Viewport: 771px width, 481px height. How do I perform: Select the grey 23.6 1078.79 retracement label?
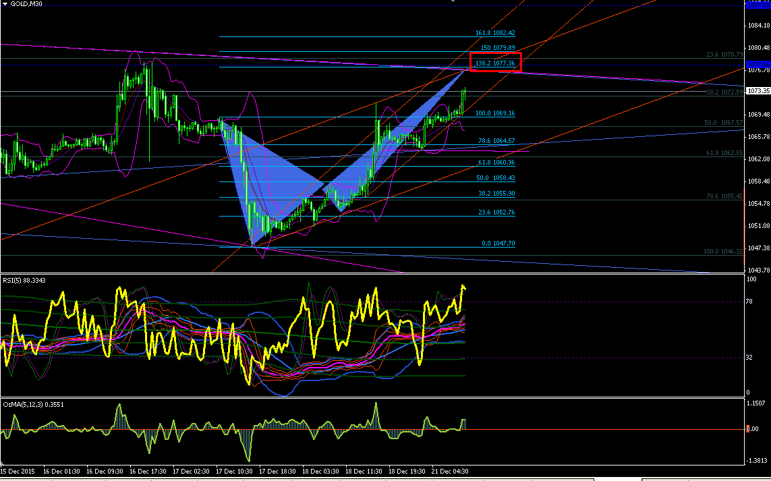click(724, 55)
